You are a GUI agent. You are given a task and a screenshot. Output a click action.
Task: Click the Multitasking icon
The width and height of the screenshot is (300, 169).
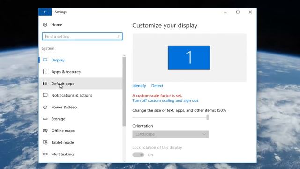pyautogui.click(x=45, y=154)
